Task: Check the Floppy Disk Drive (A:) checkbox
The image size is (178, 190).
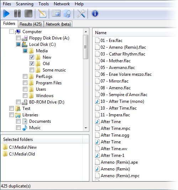Action: (18, 38)
